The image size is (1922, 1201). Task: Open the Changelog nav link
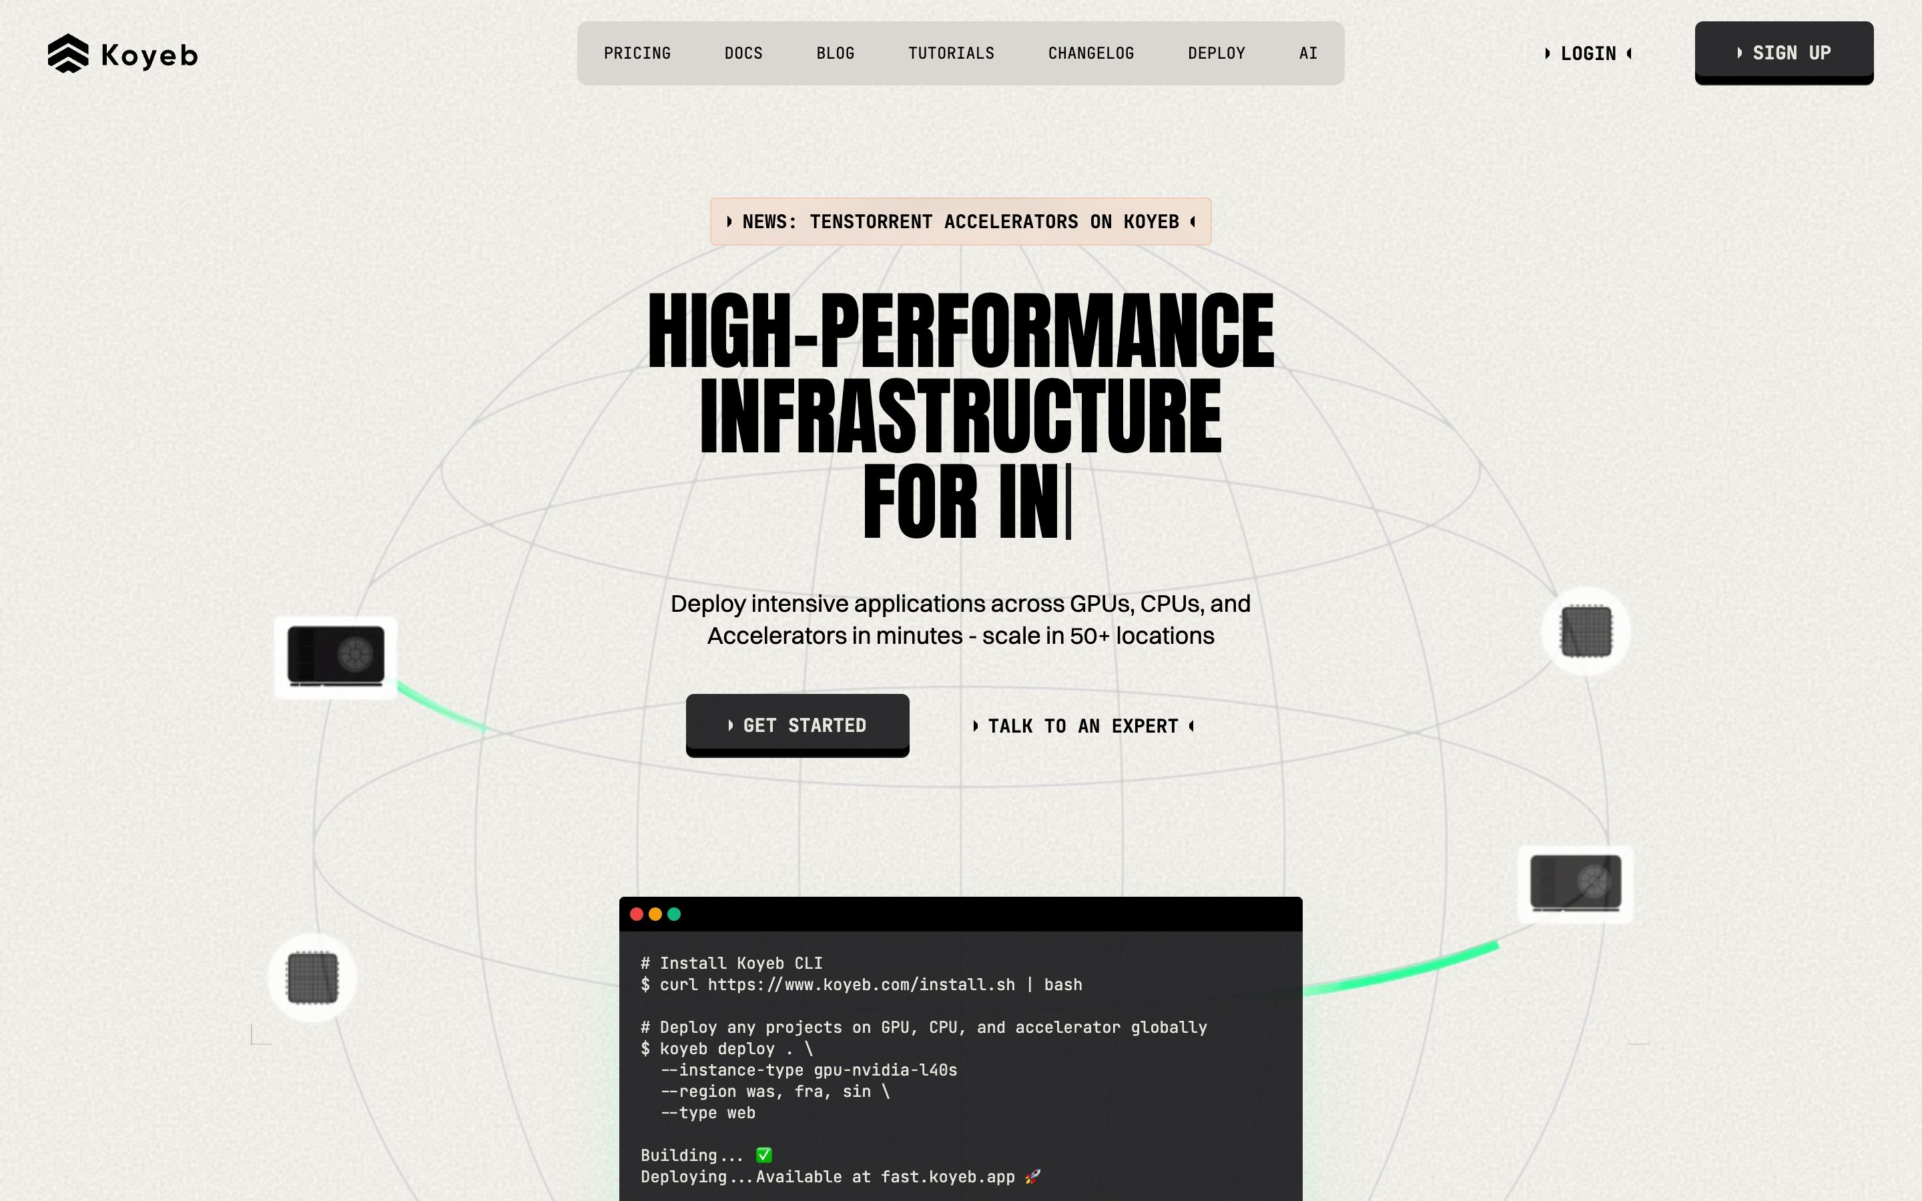coord(1090,53)
